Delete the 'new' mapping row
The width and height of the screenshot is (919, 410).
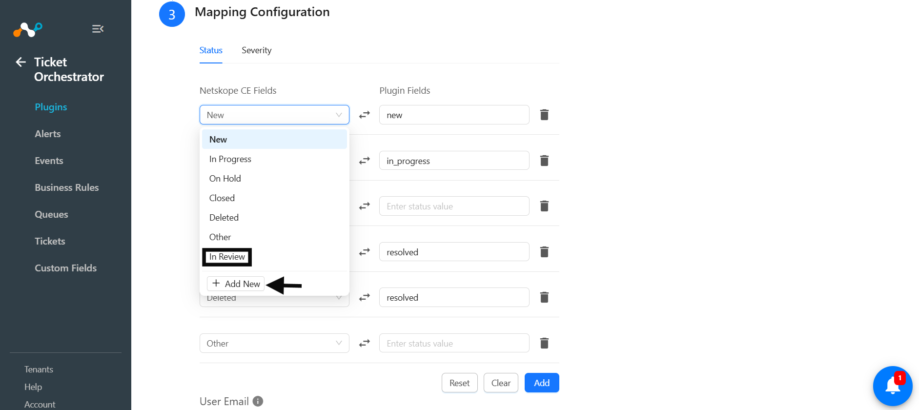click(544, 115)
